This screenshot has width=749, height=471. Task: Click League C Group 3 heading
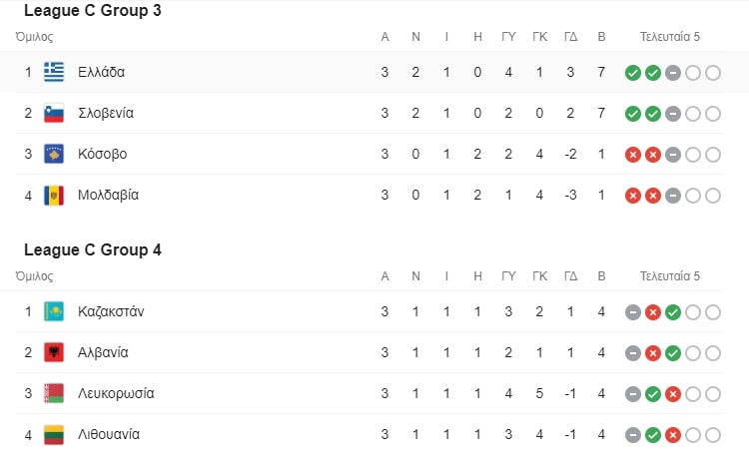pyautogui.click(x=93, y=11)
